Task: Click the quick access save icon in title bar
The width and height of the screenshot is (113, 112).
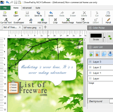Action: coord(16,2)
